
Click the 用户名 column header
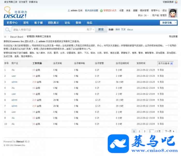pyautogui.click(x=15, y=63)
